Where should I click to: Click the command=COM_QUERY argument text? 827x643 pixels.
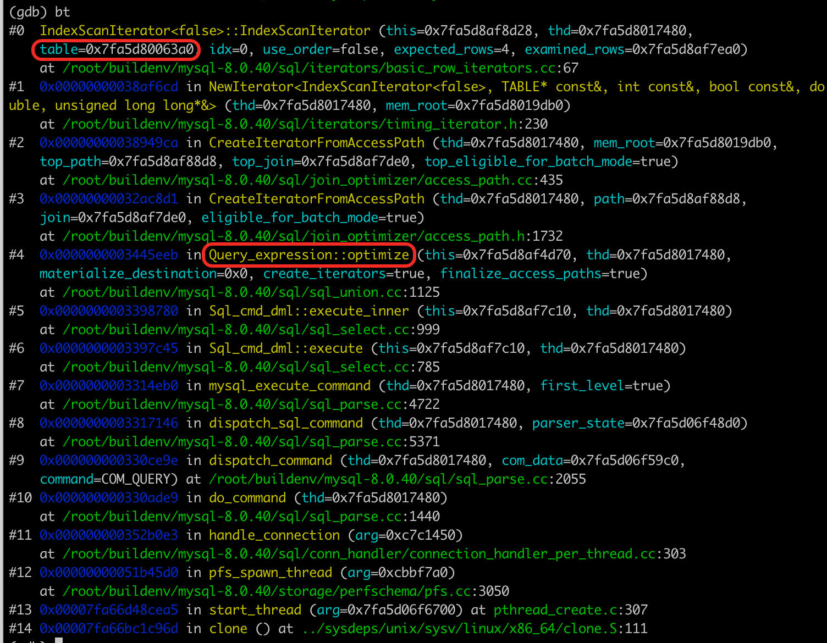tap(108, 479)
